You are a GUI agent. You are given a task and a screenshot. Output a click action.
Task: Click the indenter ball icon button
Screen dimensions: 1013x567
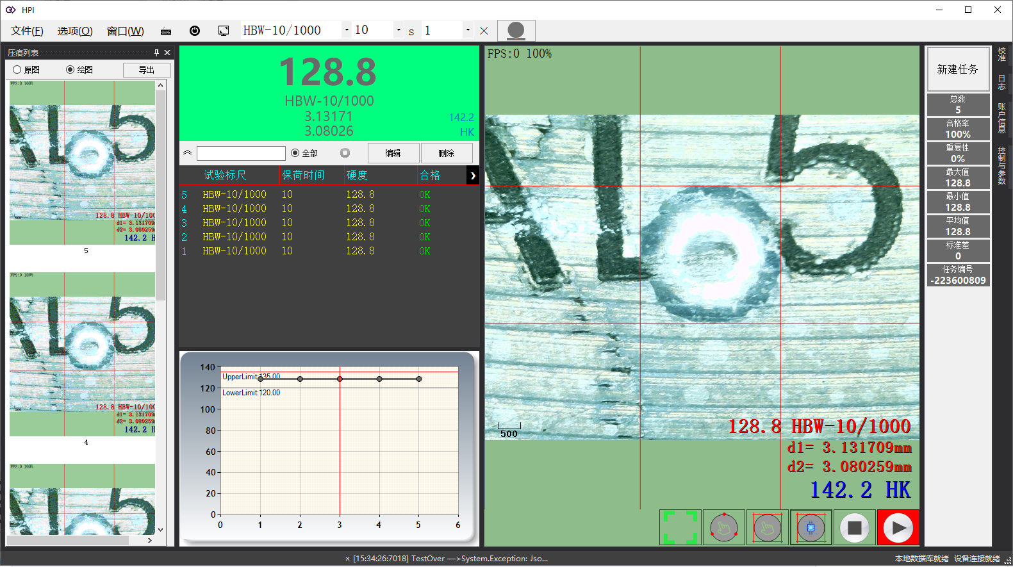516,31
